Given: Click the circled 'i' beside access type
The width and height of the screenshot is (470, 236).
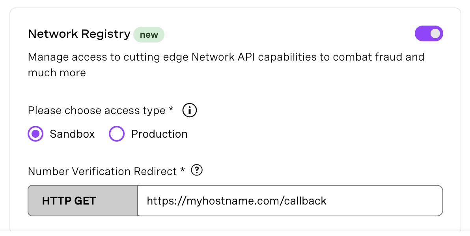Looking at the screenshot, I should point(189,110).
